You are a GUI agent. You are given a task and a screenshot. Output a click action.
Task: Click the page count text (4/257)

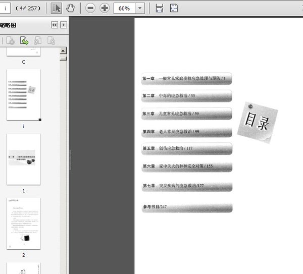28,8
